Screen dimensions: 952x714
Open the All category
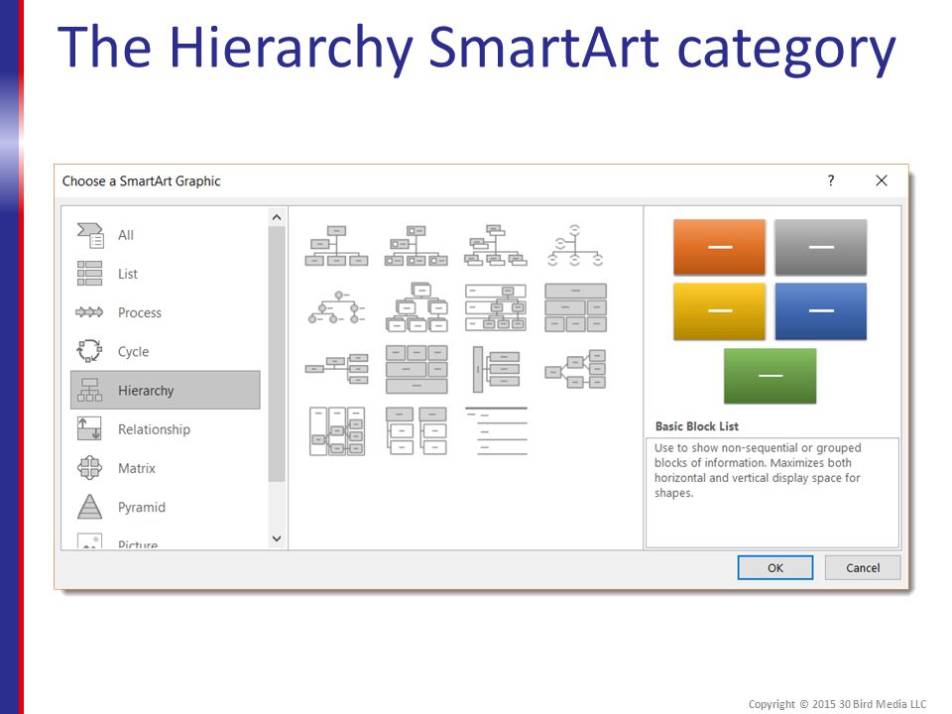(x=166, y=235)
